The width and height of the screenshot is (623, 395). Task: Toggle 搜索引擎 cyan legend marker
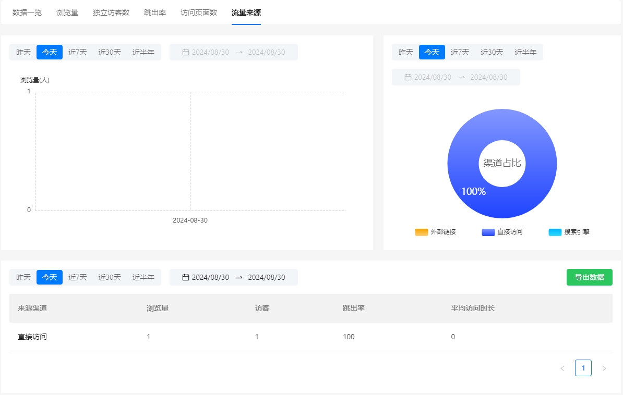[x=555, y=232]
